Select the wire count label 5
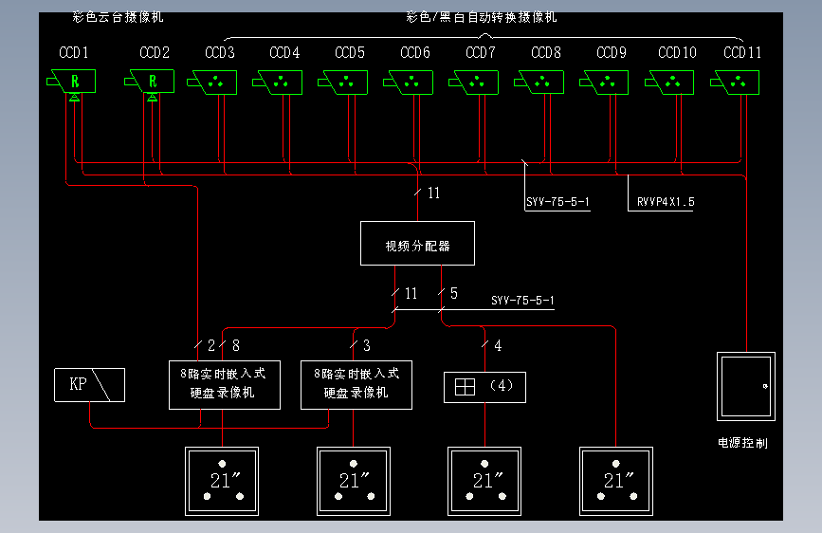 click(x=454, y=293)
